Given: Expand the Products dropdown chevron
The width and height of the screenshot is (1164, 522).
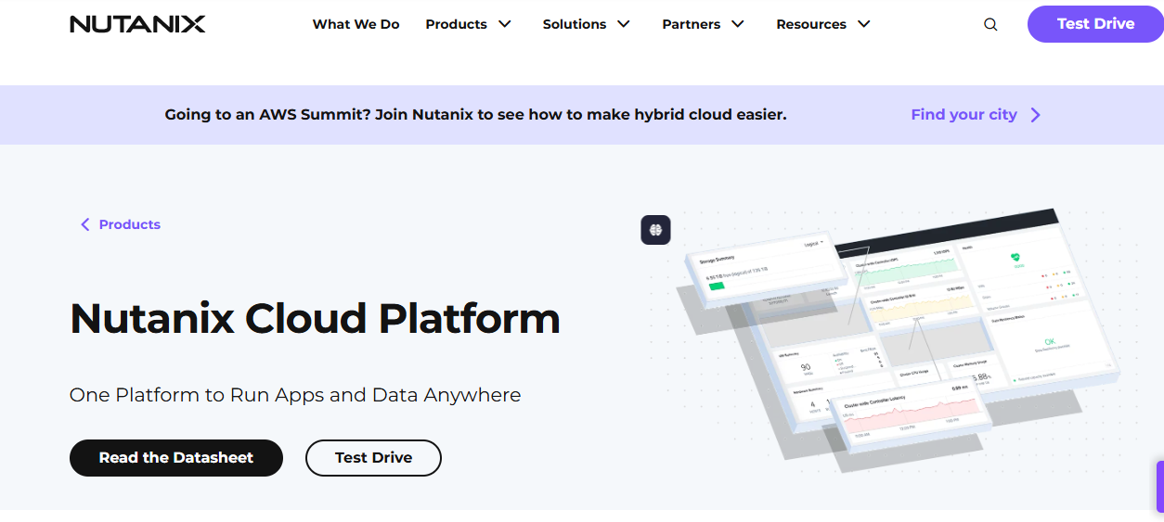Looking at the screenshot, I should point(505,24).
